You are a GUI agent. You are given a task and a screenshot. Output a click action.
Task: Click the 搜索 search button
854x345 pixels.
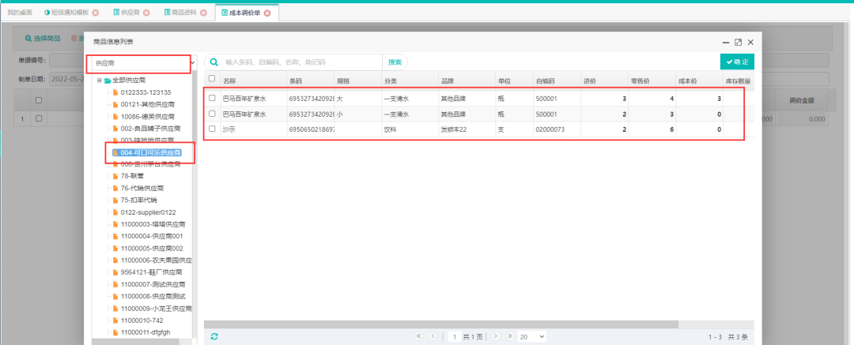[x=395, y=62]
